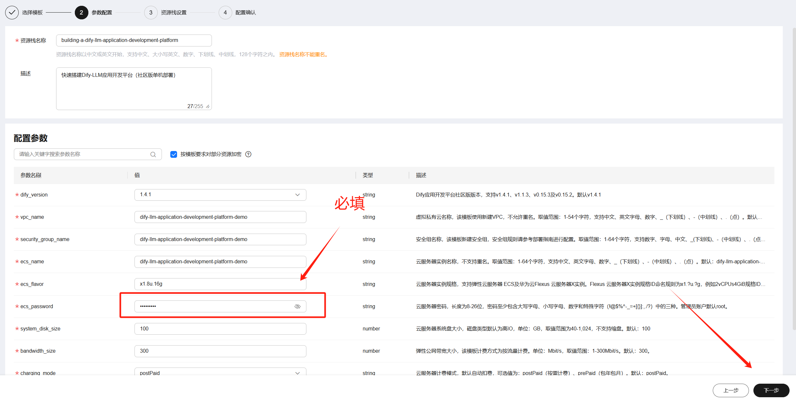Image resolution: width=796 pixels, height=404 pixels.
Task: Click the 上一步 previous button
Action: tap(731, 390)
